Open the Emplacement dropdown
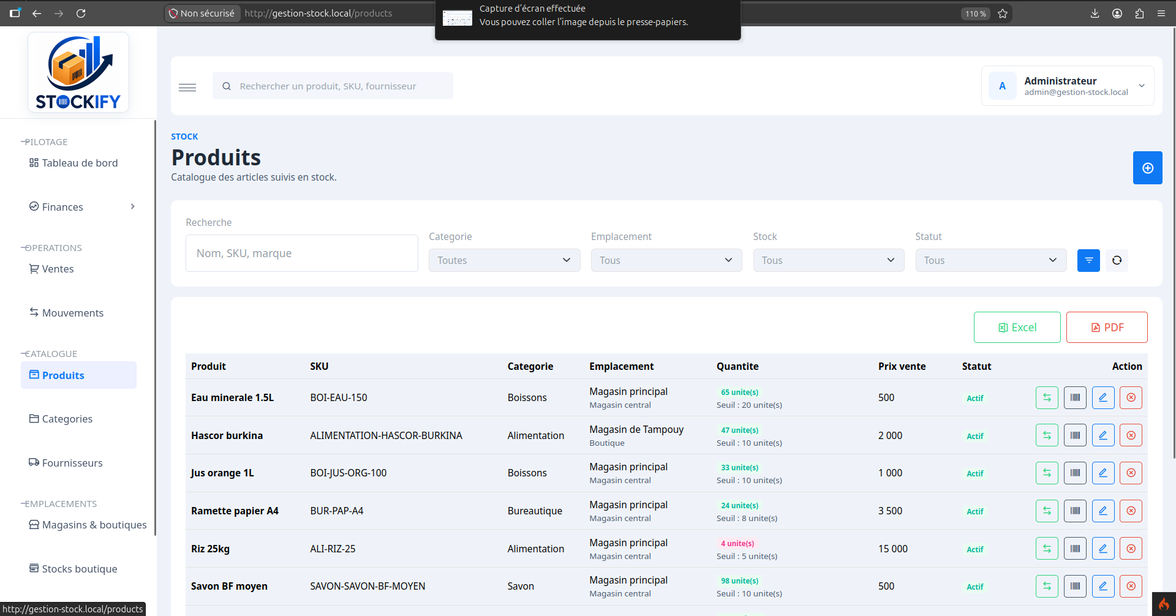 pyautogui.click(x=666, y=260)
